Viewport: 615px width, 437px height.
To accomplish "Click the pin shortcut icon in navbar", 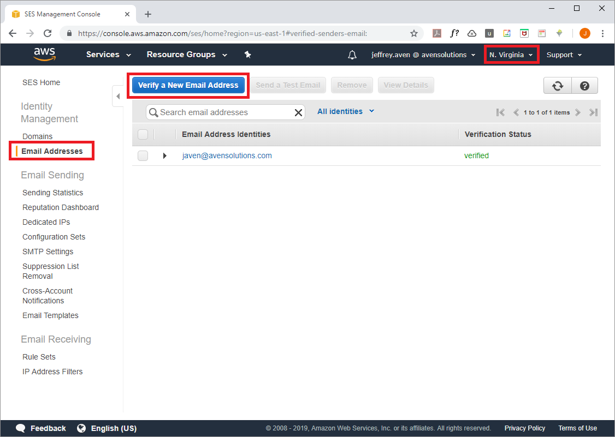I will tap(247, 55).
